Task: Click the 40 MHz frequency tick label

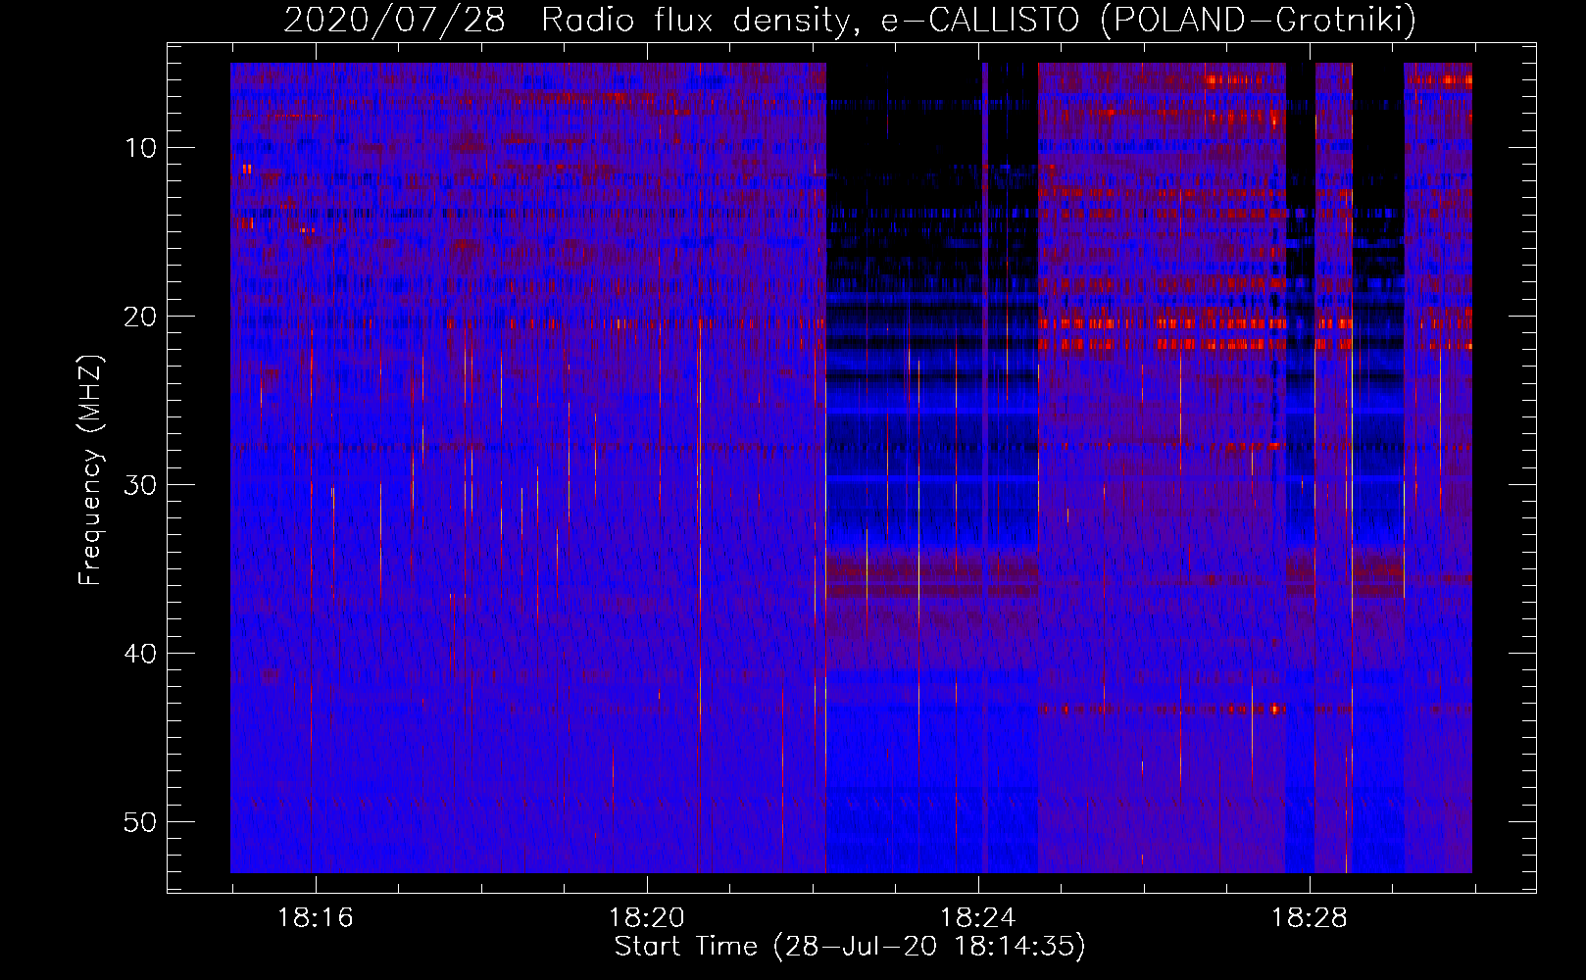Action: click(x=140, y=654)
